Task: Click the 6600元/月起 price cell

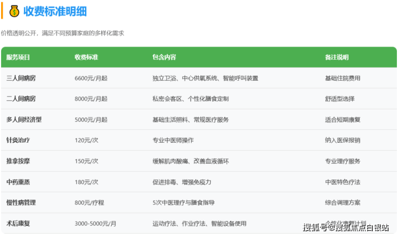Action: pos(91,78)
